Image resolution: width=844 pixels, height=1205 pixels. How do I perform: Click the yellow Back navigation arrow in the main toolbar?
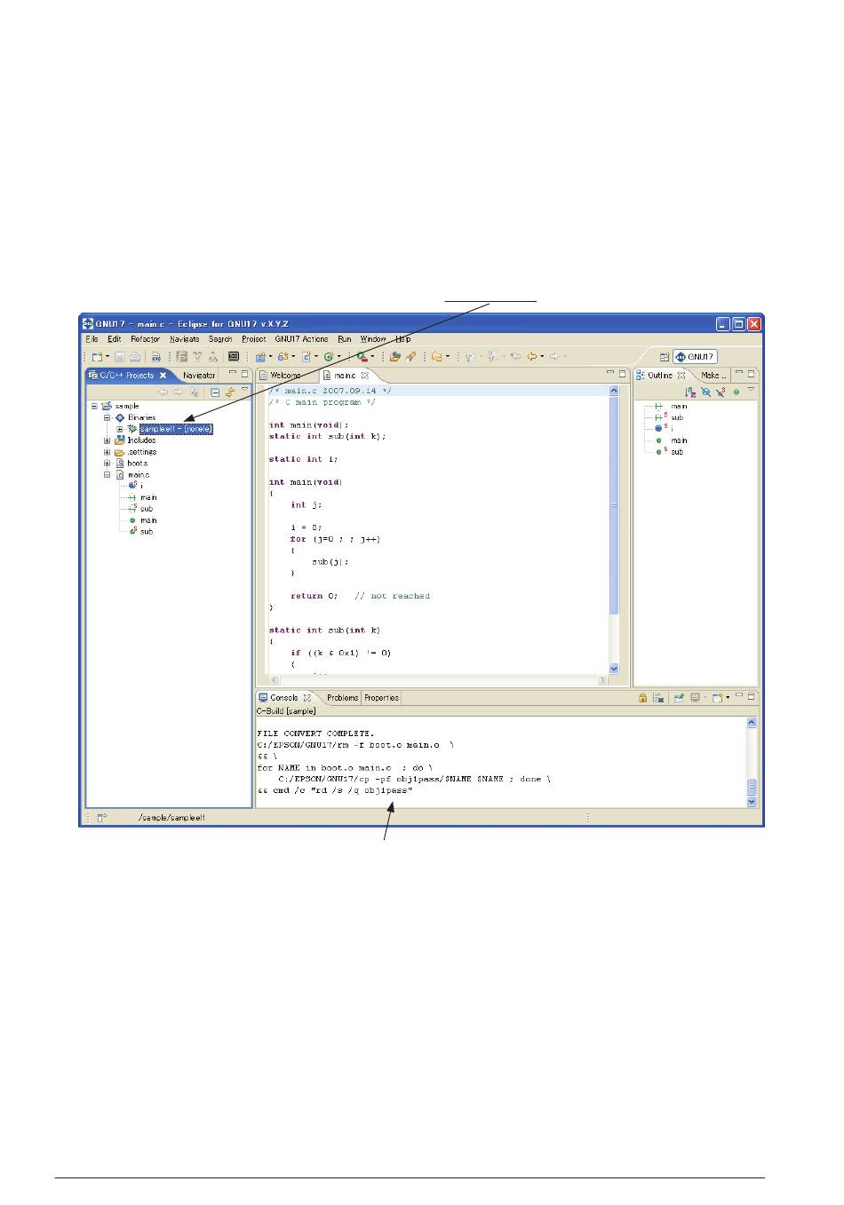[x=531, y=357]
